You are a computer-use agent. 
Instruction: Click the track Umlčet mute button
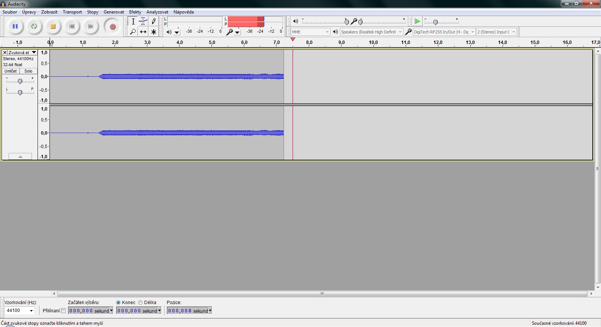click(x=11, y=71)
